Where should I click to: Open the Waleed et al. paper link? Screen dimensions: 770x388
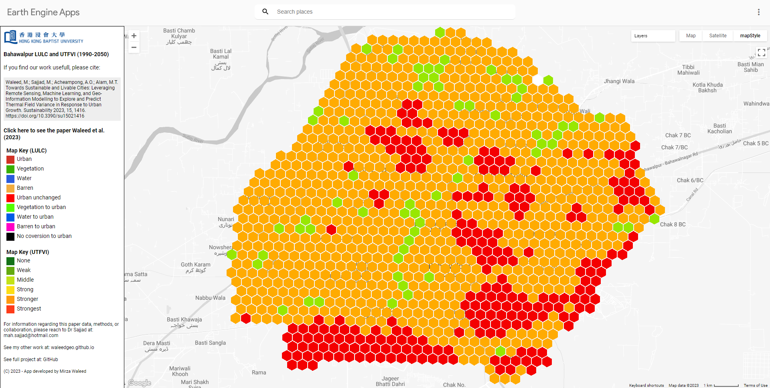tap(54, 134)
